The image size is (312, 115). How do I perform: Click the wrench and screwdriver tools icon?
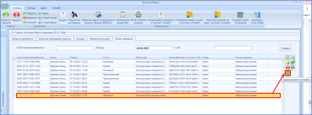(x=293, y=57)
